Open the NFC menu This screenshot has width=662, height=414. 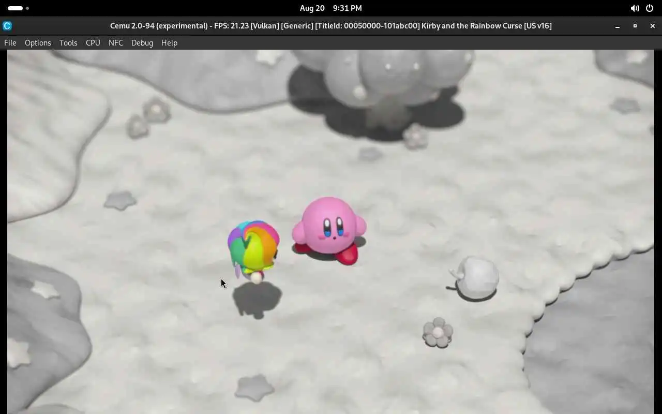tap(116, 43)
